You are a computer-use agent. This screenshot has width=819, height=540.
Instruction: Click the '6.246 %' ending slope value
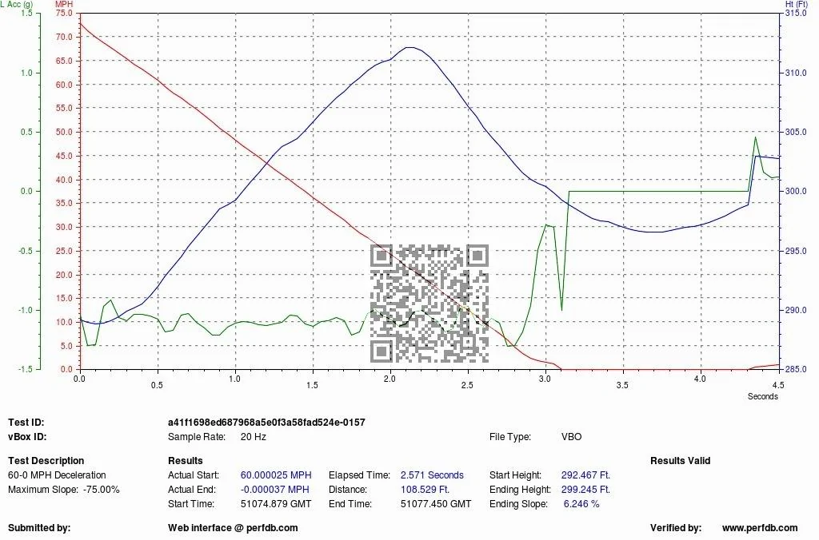[581, 504]
